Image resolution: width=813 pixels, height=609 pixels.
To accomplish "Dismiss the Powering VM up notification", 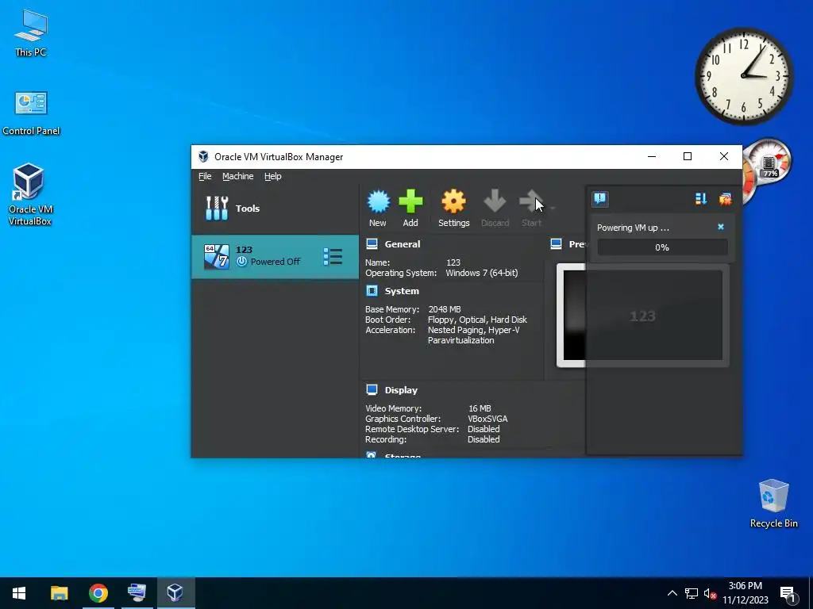I will pyautogui.click(x=721, y=227).
